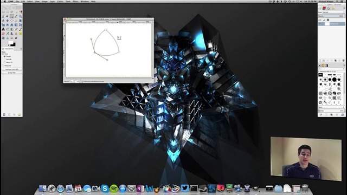Open the brush tag dropdown below thumbnails
Image resolution: width=347 pixels, height=195 pixels.
[331, 107]
